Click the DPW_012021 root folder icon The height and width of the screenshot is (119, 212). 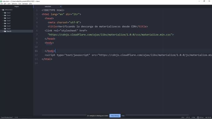(x=3, y=10)
